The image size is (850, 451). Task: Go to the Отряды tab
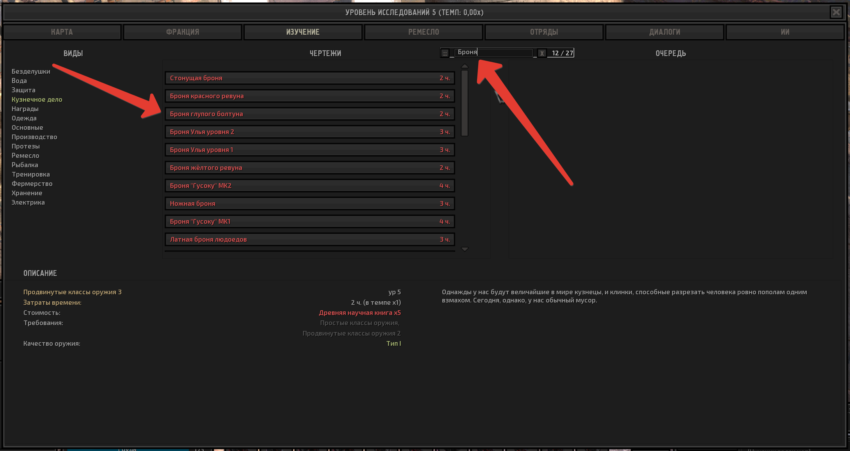pyautogui.click(x=544, y=32)
